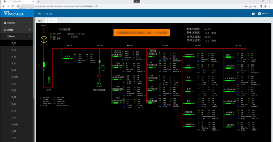Switch to the first home tab

click(x=40, y=21)
